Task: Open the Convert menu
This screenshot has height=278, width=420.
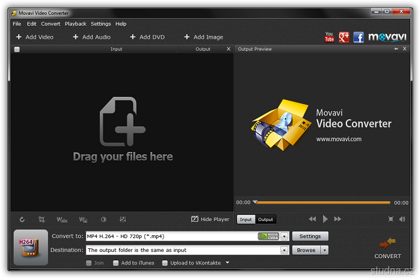Action: tap(51, 24)
